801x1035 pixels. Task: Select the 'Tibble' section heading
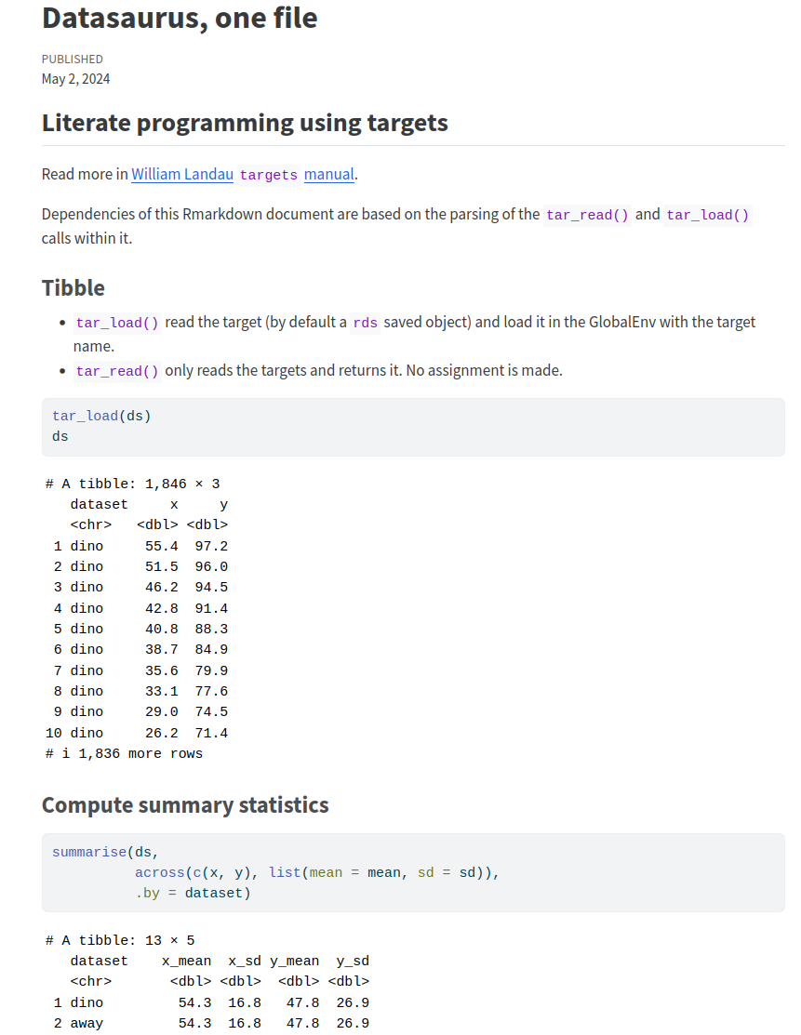73,287
